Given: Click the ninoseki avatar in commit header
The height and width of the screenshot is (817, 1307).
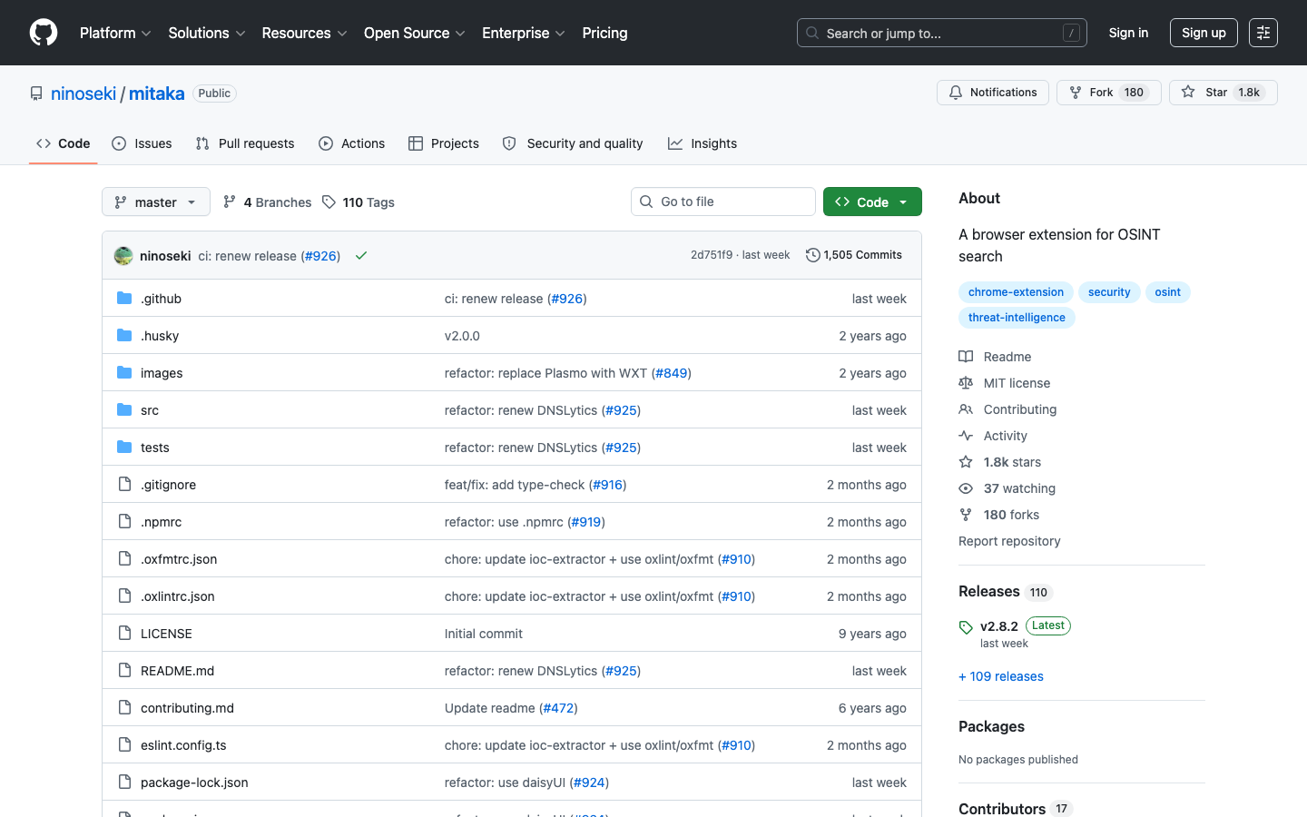Looking at the screenshot, I should coord(123,256).
